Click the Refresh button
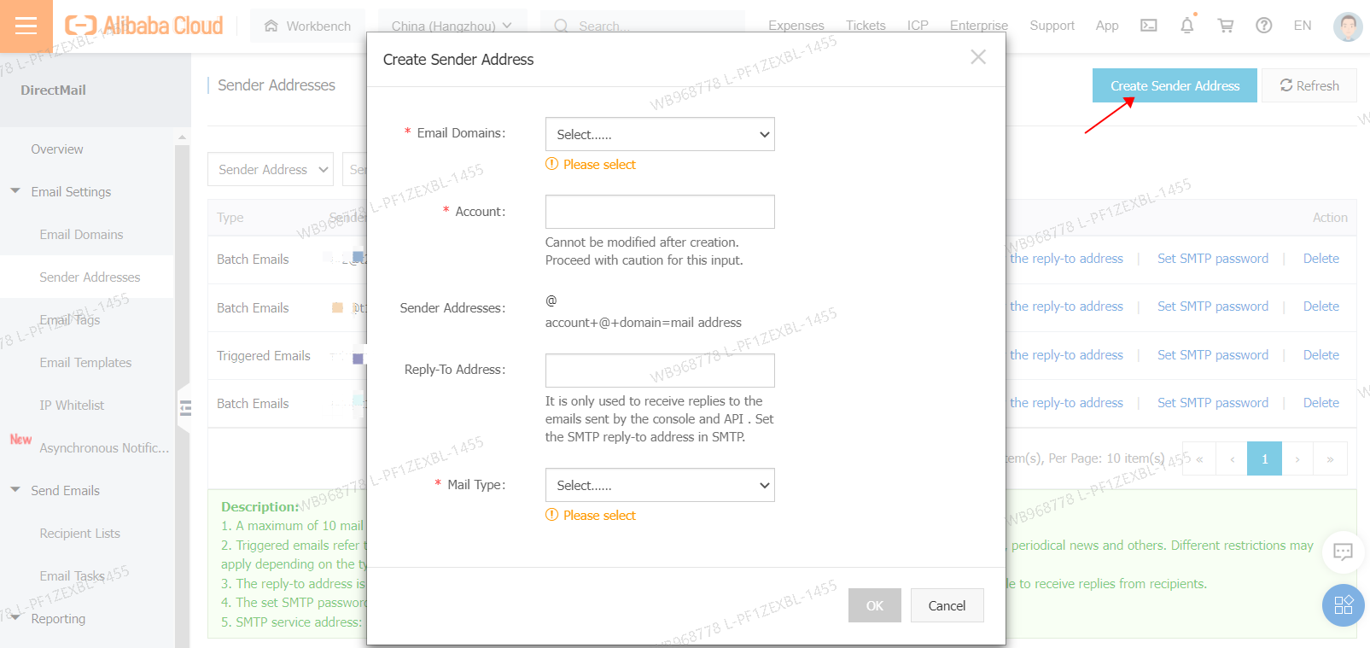The height and width of the screenshot is (648, 1370). [1309, 85]
